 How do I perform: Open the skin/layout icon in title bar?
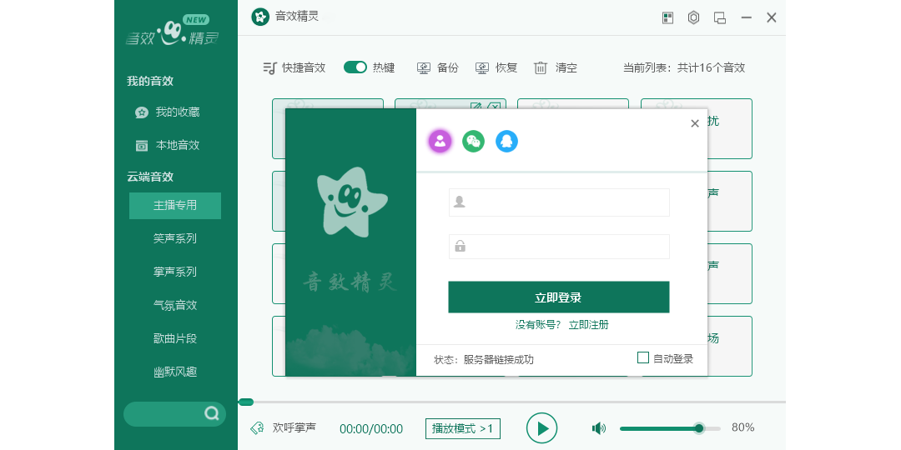tap(667, 17)
